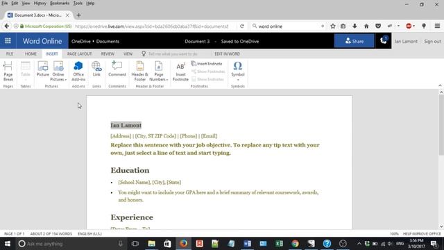Switch to the HOME tab
This screenshot has width=444, height=250.
pos(31,53)
